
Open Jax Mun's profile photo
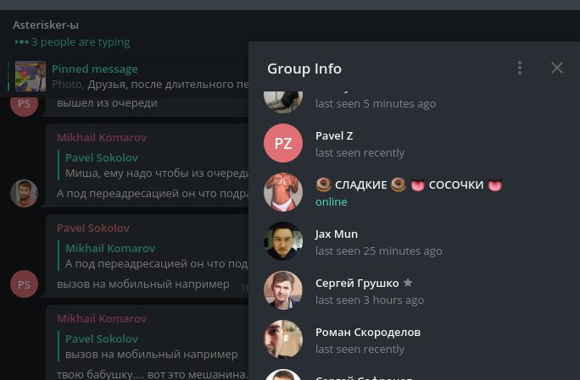pos(283,241)
